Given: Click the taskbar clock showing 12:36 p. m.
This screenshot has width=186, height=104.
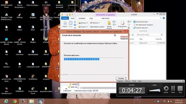Looking at the screenshot, I should pos(179,101).
